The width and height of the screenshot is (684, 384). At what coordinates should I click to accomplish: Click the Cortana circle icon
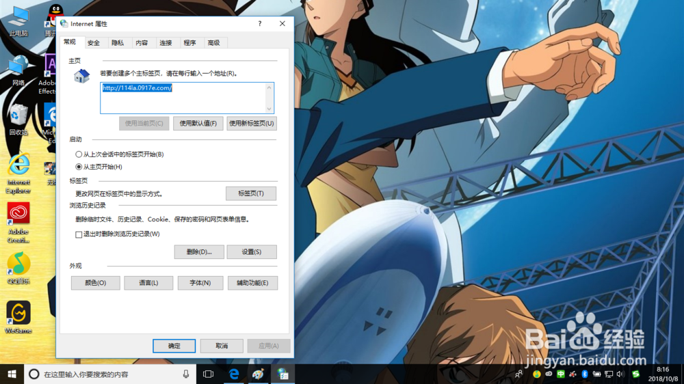tap(34, 374)
